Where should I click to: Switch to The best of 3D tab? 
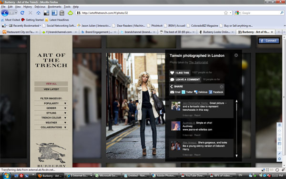point(177,32)
